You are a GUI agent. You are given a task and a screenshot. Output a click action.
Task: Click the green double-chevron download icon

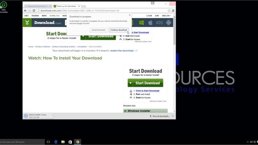tap(27, 23)
